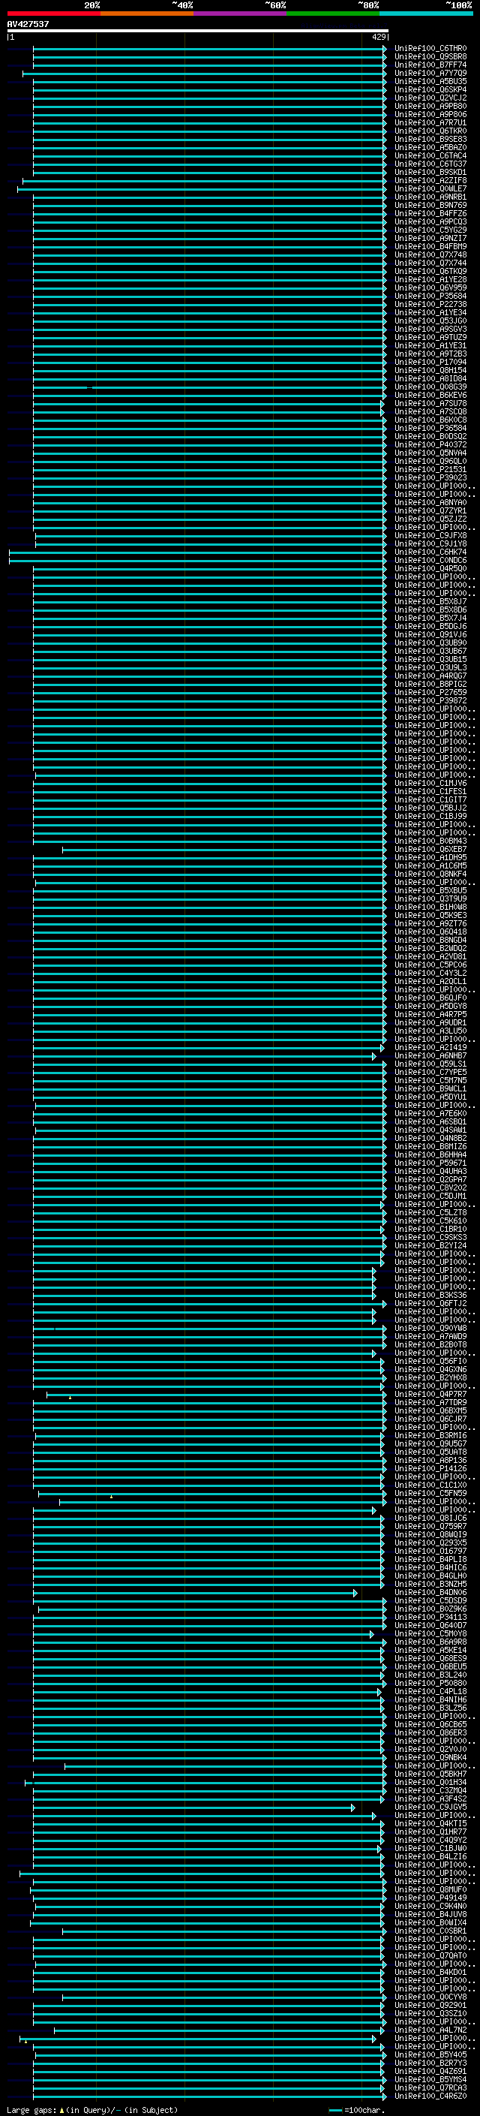The image size is (480, 2116).
Task: Click hit label UniRef100_Q59LS1
Action: point(430,1064)
